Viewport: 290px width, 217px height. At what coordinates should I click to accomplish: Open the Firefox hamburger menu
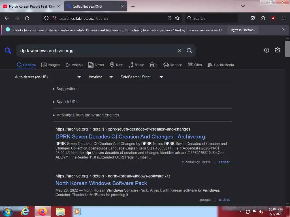click(x=283, y=18)
